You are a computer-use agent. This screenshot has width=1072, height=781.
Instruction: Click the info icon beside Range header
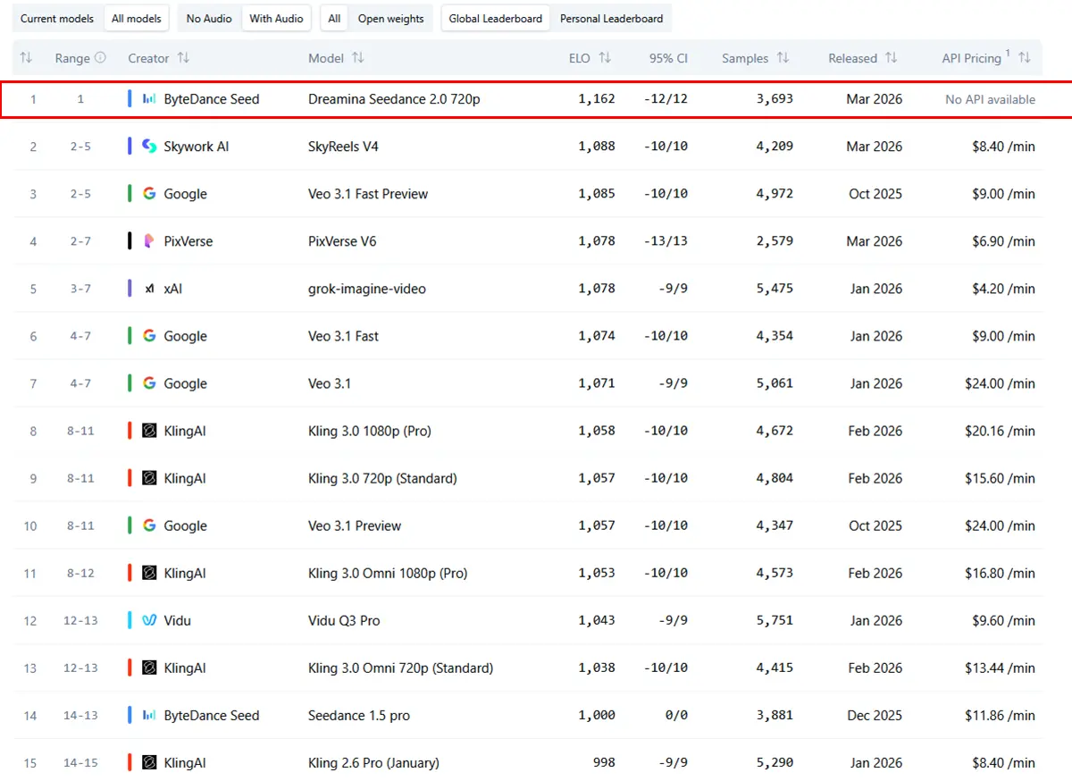[100, 58]
